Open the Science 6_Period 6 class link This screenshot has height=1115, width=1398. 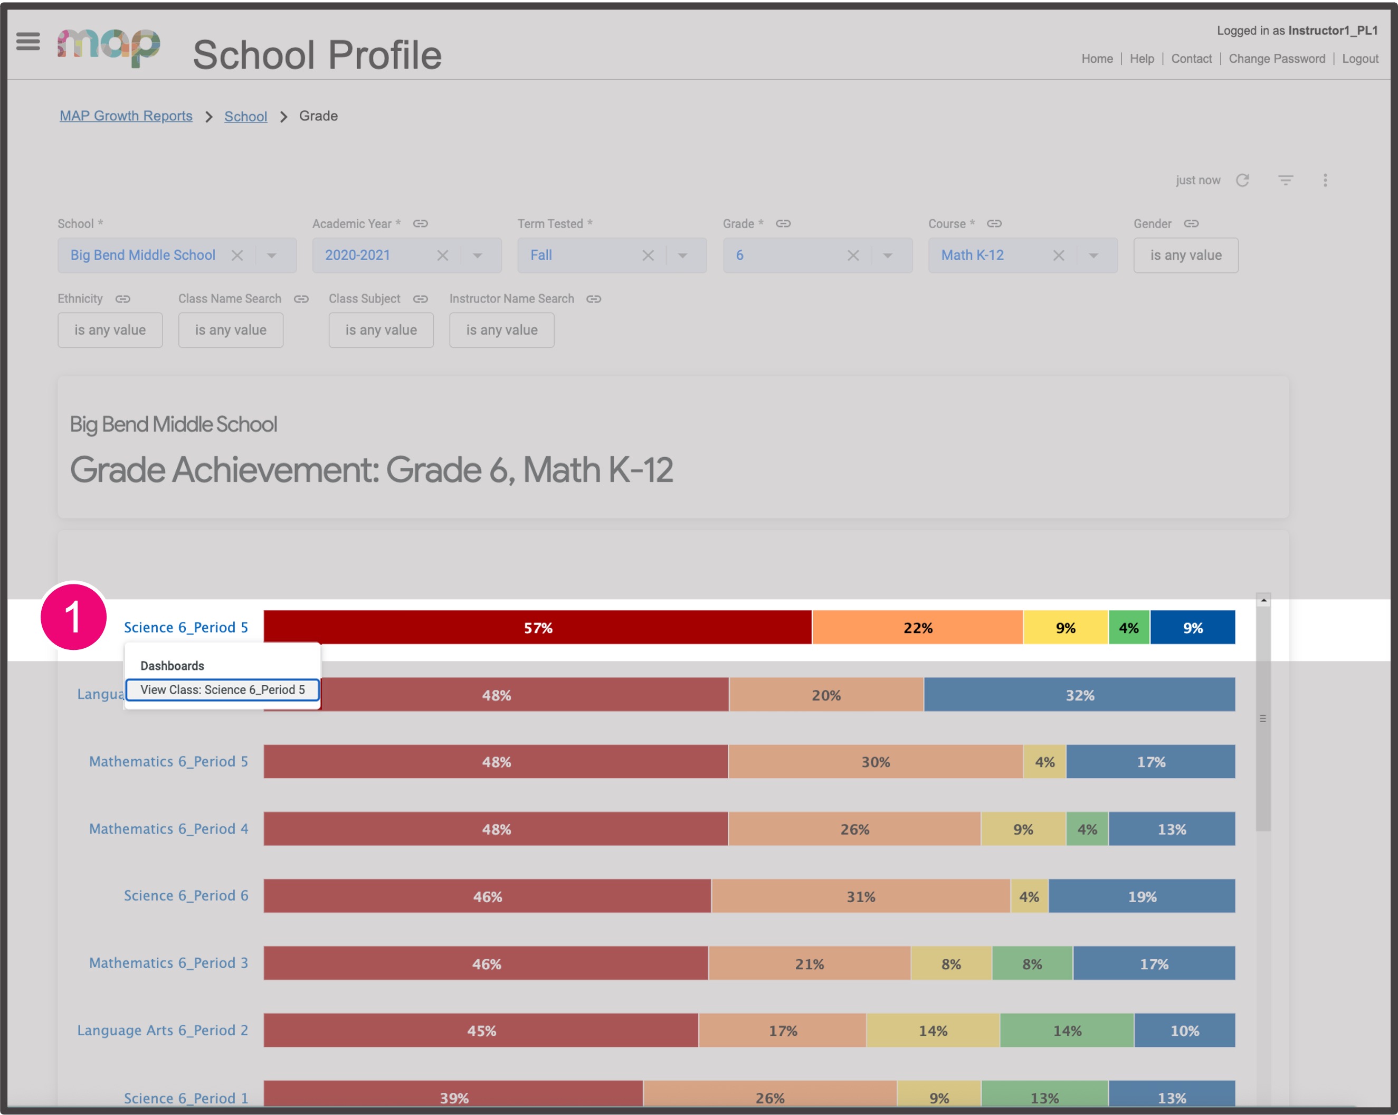[185, 895]
